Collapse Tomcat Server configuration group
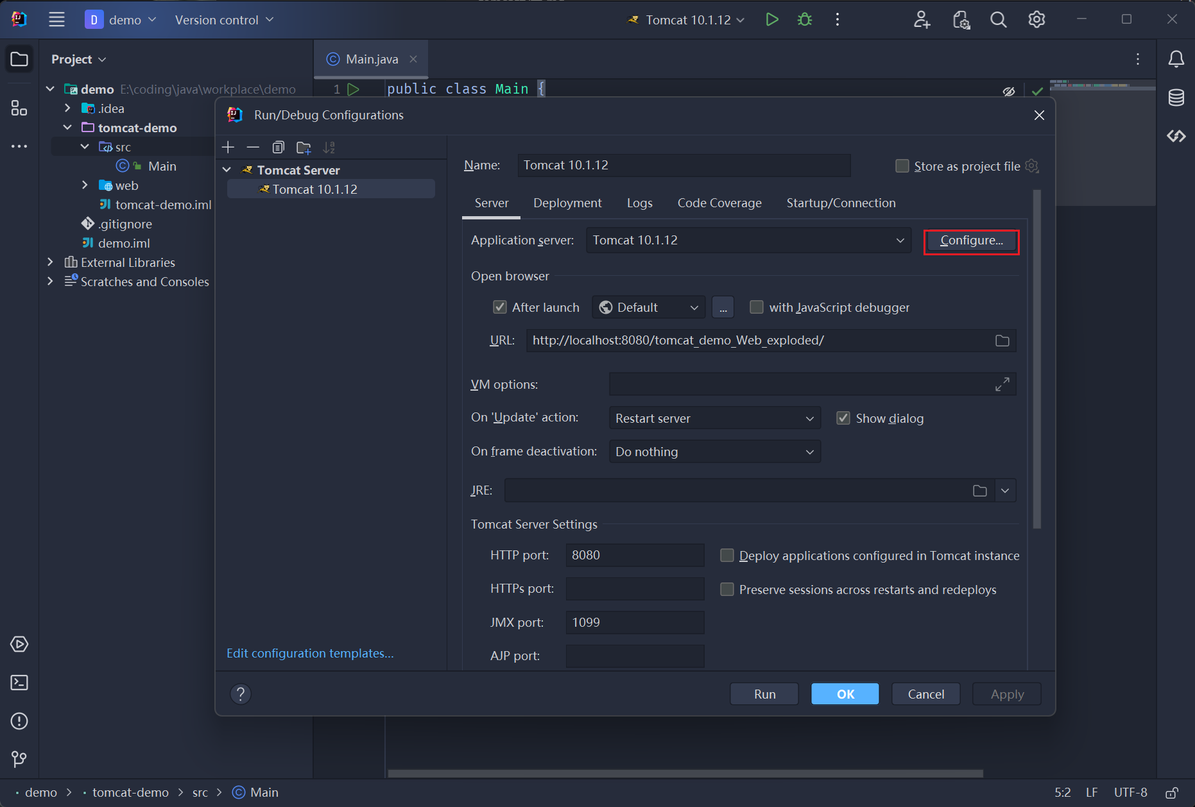Screen dimensions: 1195x807 click(x=227, y=170)
